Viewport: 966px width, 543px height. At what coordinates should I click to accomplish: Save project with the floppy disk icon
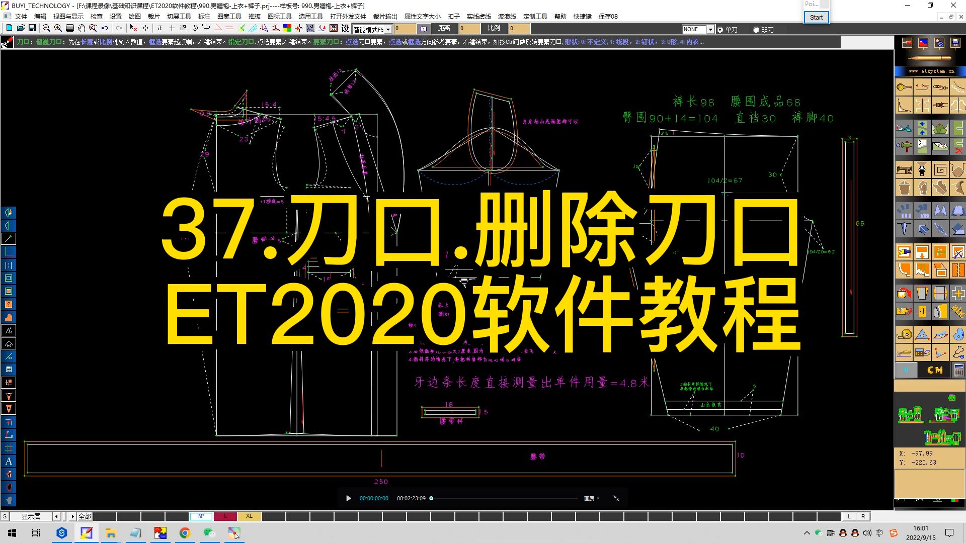32,28
